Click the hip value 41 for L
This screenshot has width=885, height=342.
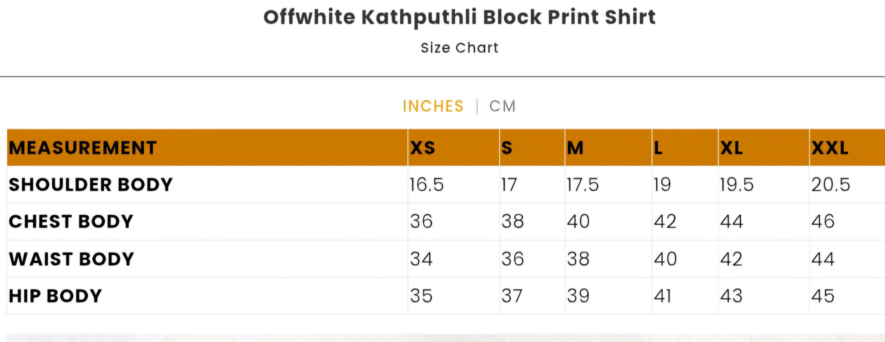pos(663,296)
